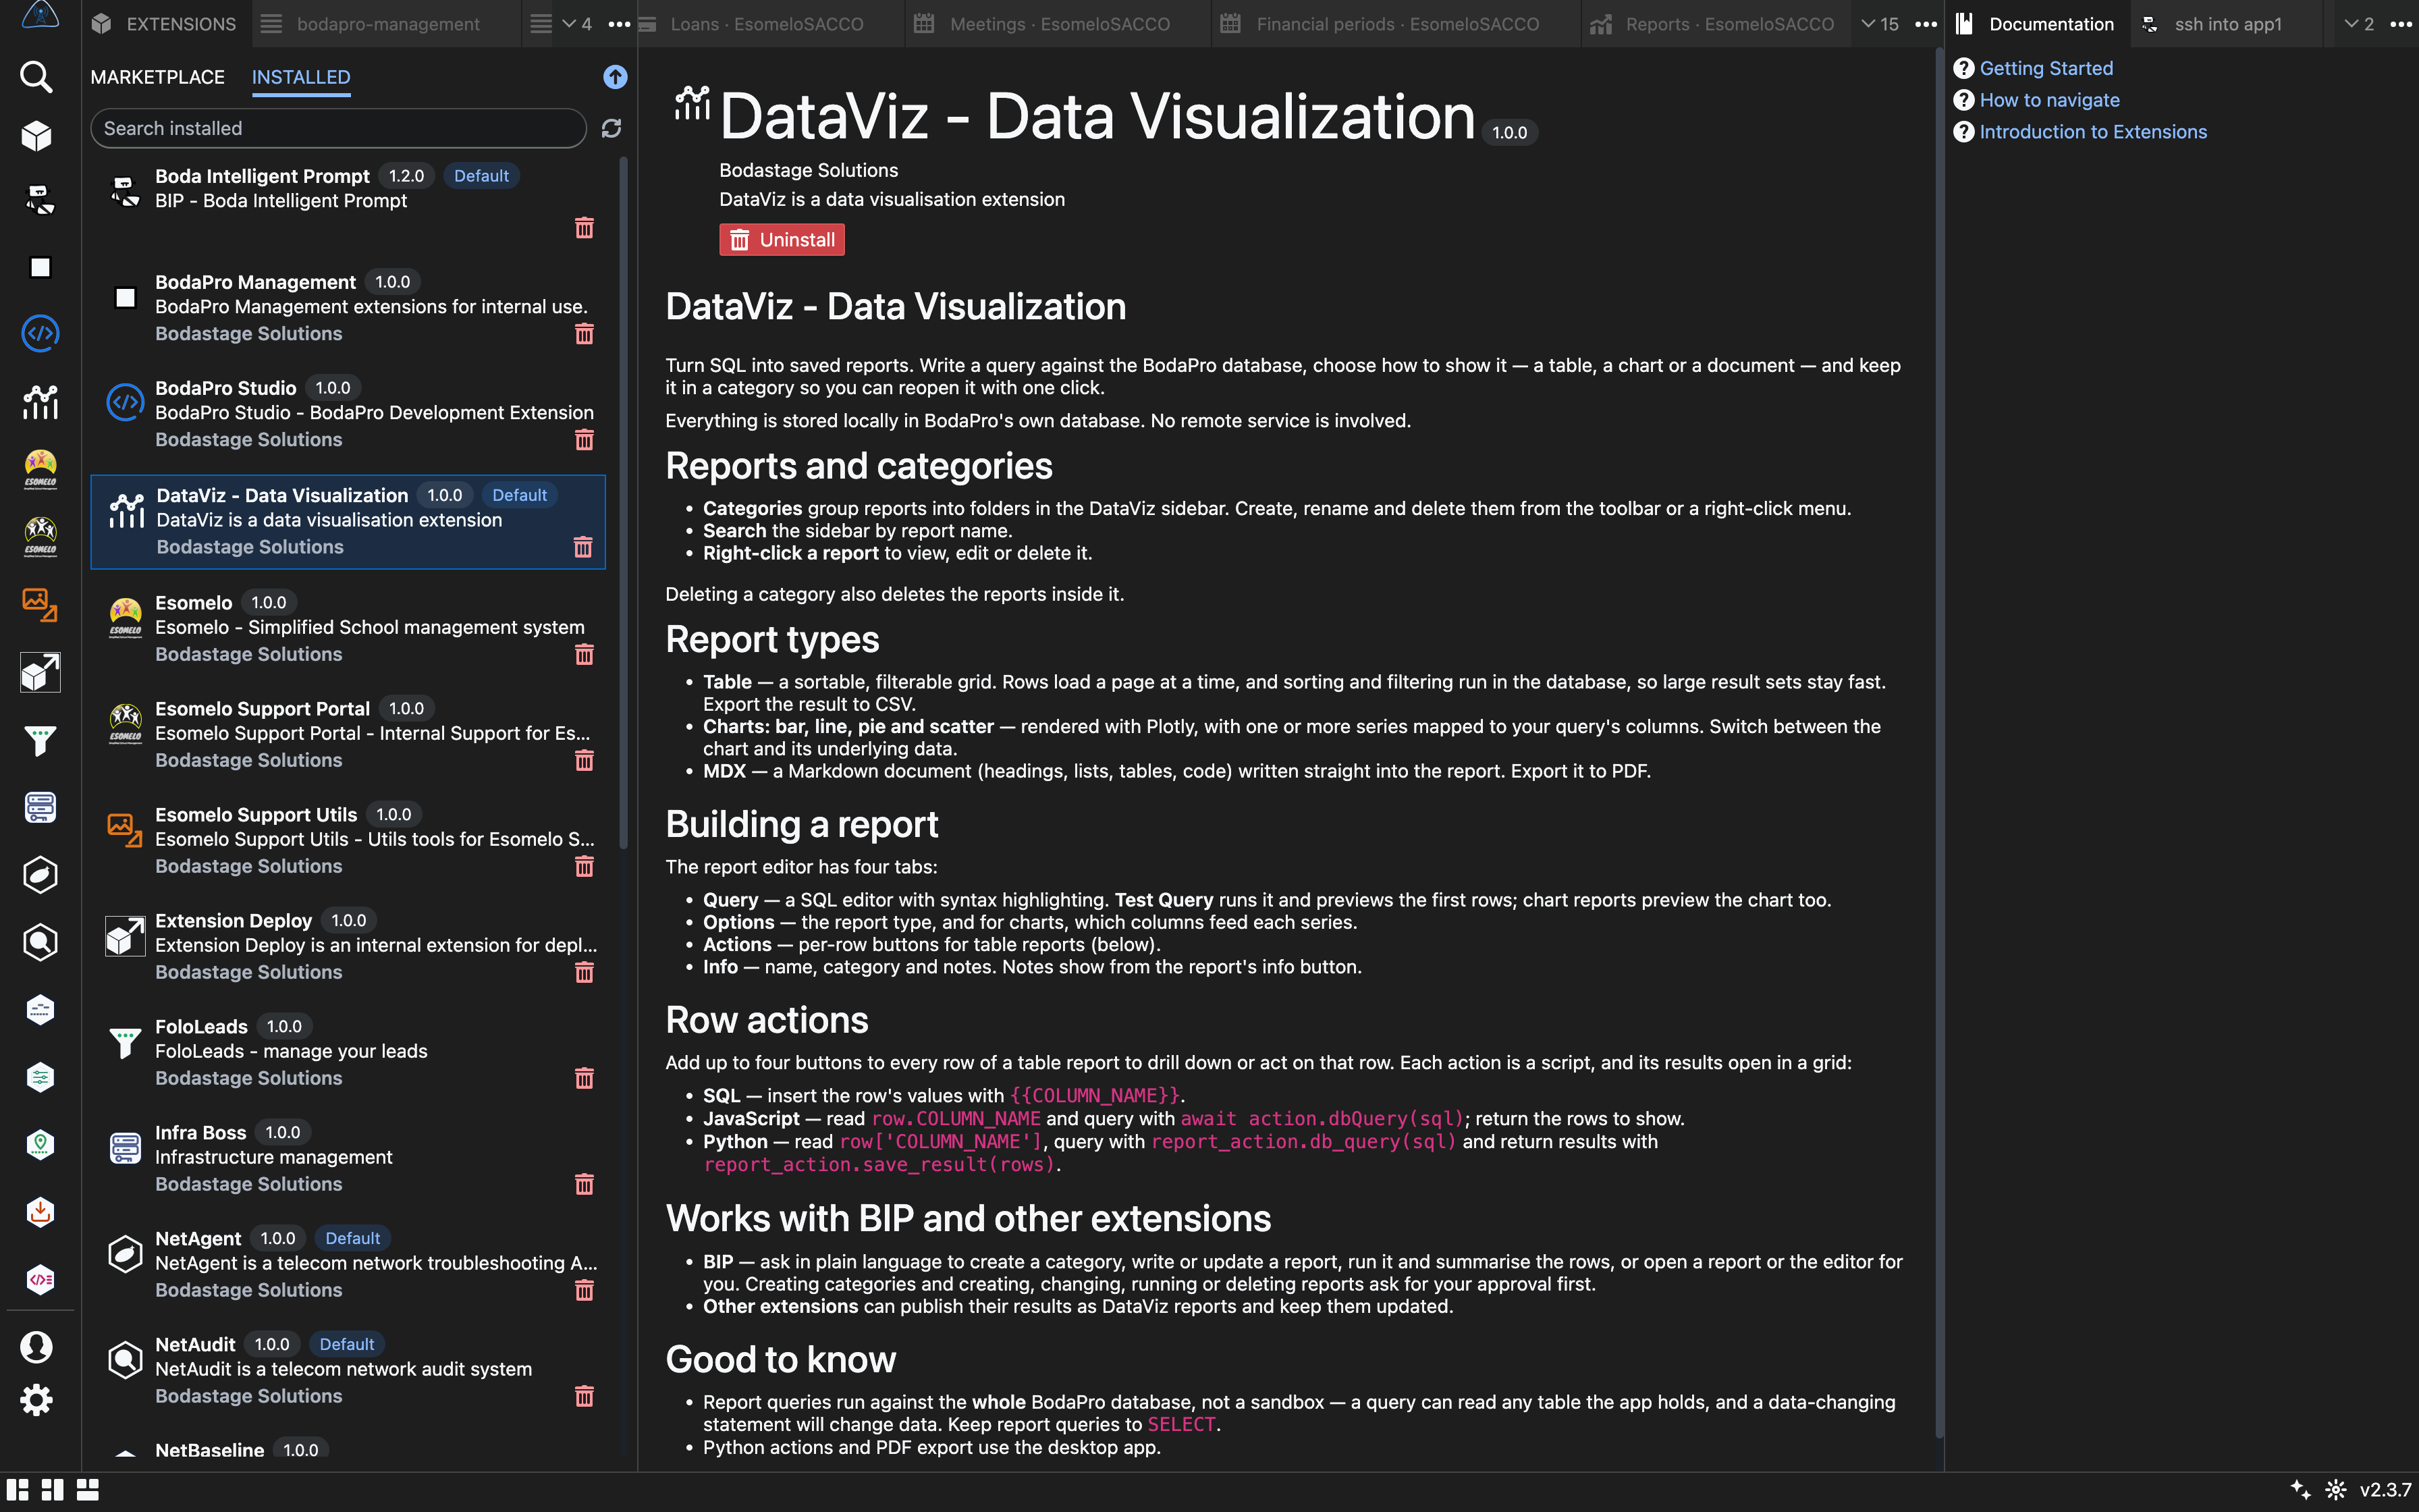The width and height of the screenshot is (2419, 1512).
Task: Delete the NetAudit extension via trash icon
Action: [x=585, y=1396]
